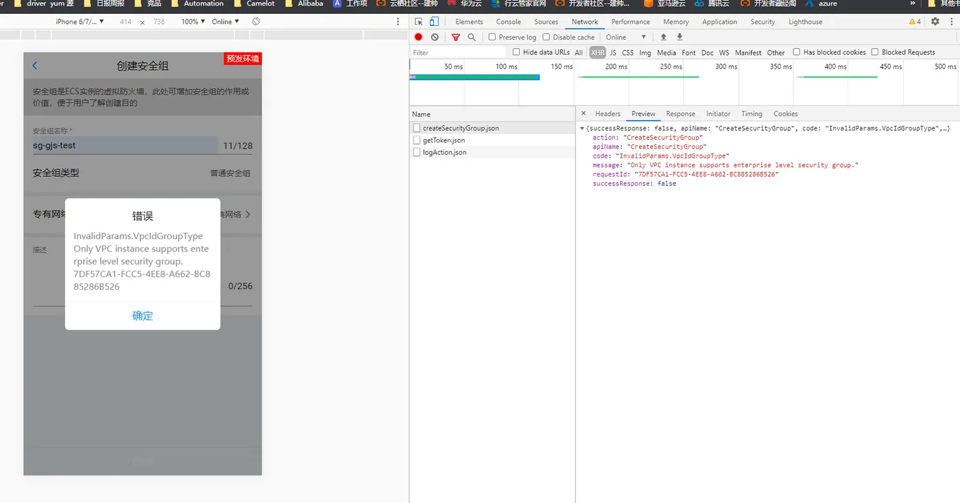Tick checkbox beside createSecurityGroup.json
The height and width of the screenshot is (503, 960).
pos(417,128)
